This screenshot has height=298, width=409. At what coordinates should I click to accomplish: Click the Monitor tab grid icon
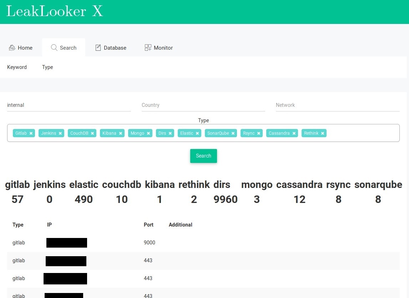point(148,48)
